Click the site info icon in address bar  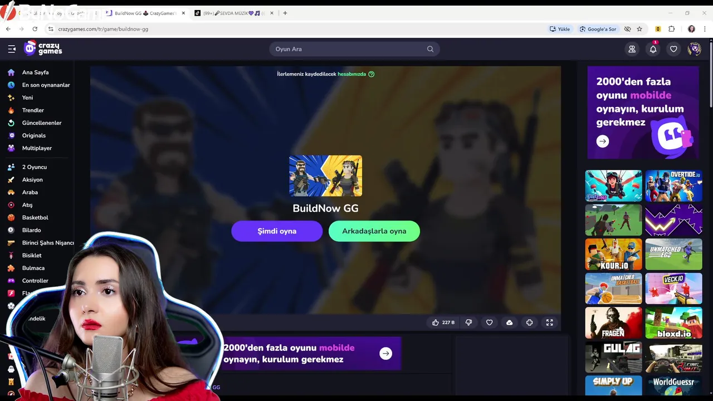51,29
